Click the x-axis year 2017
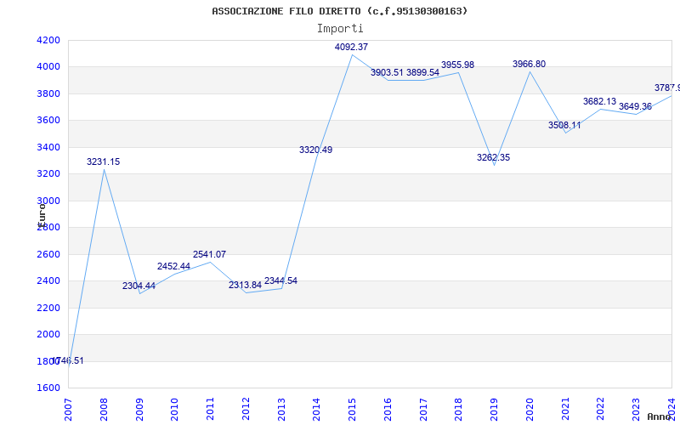Image resolution: width=680 pixels, height=425 pixels. coord(423,409)
